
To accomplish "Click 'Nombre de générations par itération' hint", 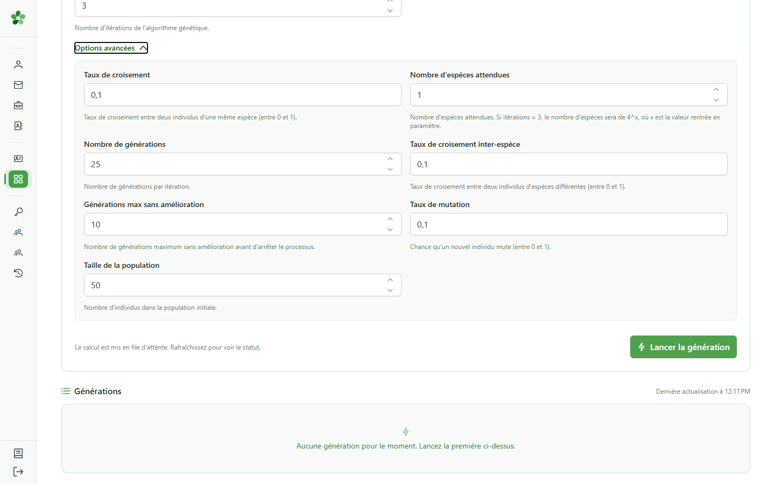I will coord(137,187).
